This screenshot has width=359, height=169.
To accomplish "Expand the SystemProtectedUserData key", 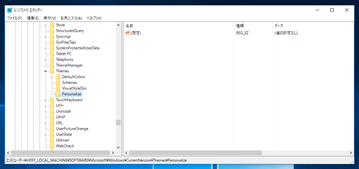I will coord(46,48).
